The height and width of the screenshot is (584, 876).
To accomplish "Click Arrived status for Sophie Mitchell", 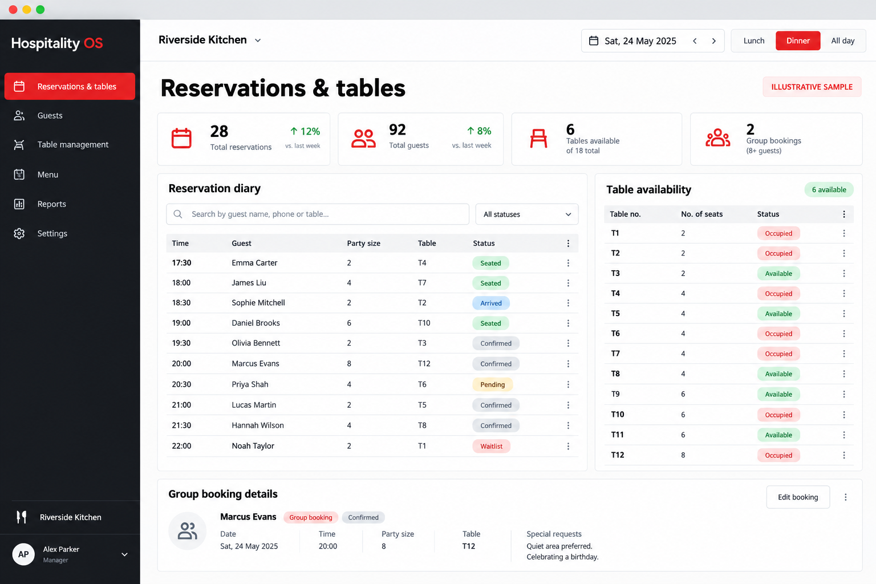I will click(491, 303).
